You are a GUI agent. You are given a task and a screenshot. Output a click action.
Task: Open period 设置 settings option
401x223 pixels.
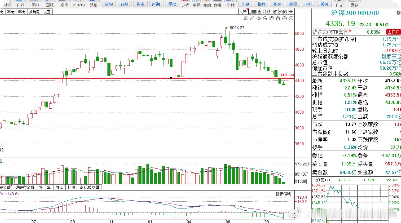[x=47, y=12]
